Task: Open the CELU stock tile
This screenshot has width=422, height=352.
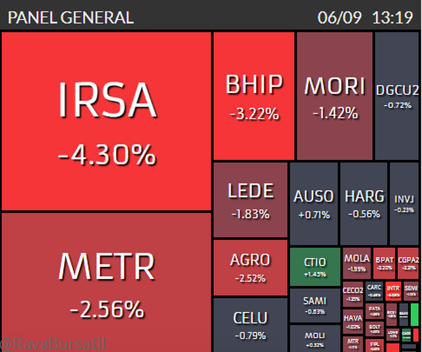Action: [x=250, y=324]
